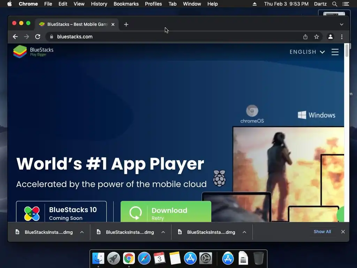
Task: Open the second BlueStacksInsta dmg download
Action: (x=126, y=232)
